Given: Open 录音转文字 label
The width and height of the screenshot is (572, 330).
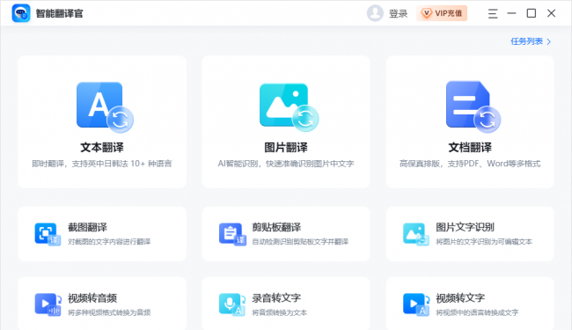Looking at the screenshot, I should coord(276,298).
